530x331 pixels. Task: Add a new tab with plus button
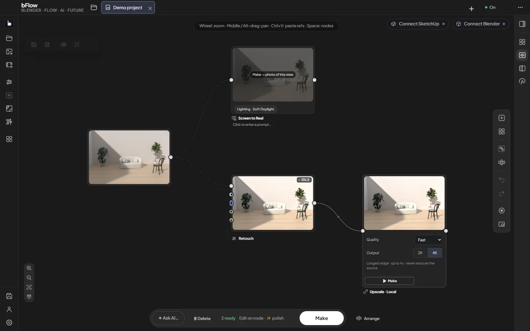point(471,8)
